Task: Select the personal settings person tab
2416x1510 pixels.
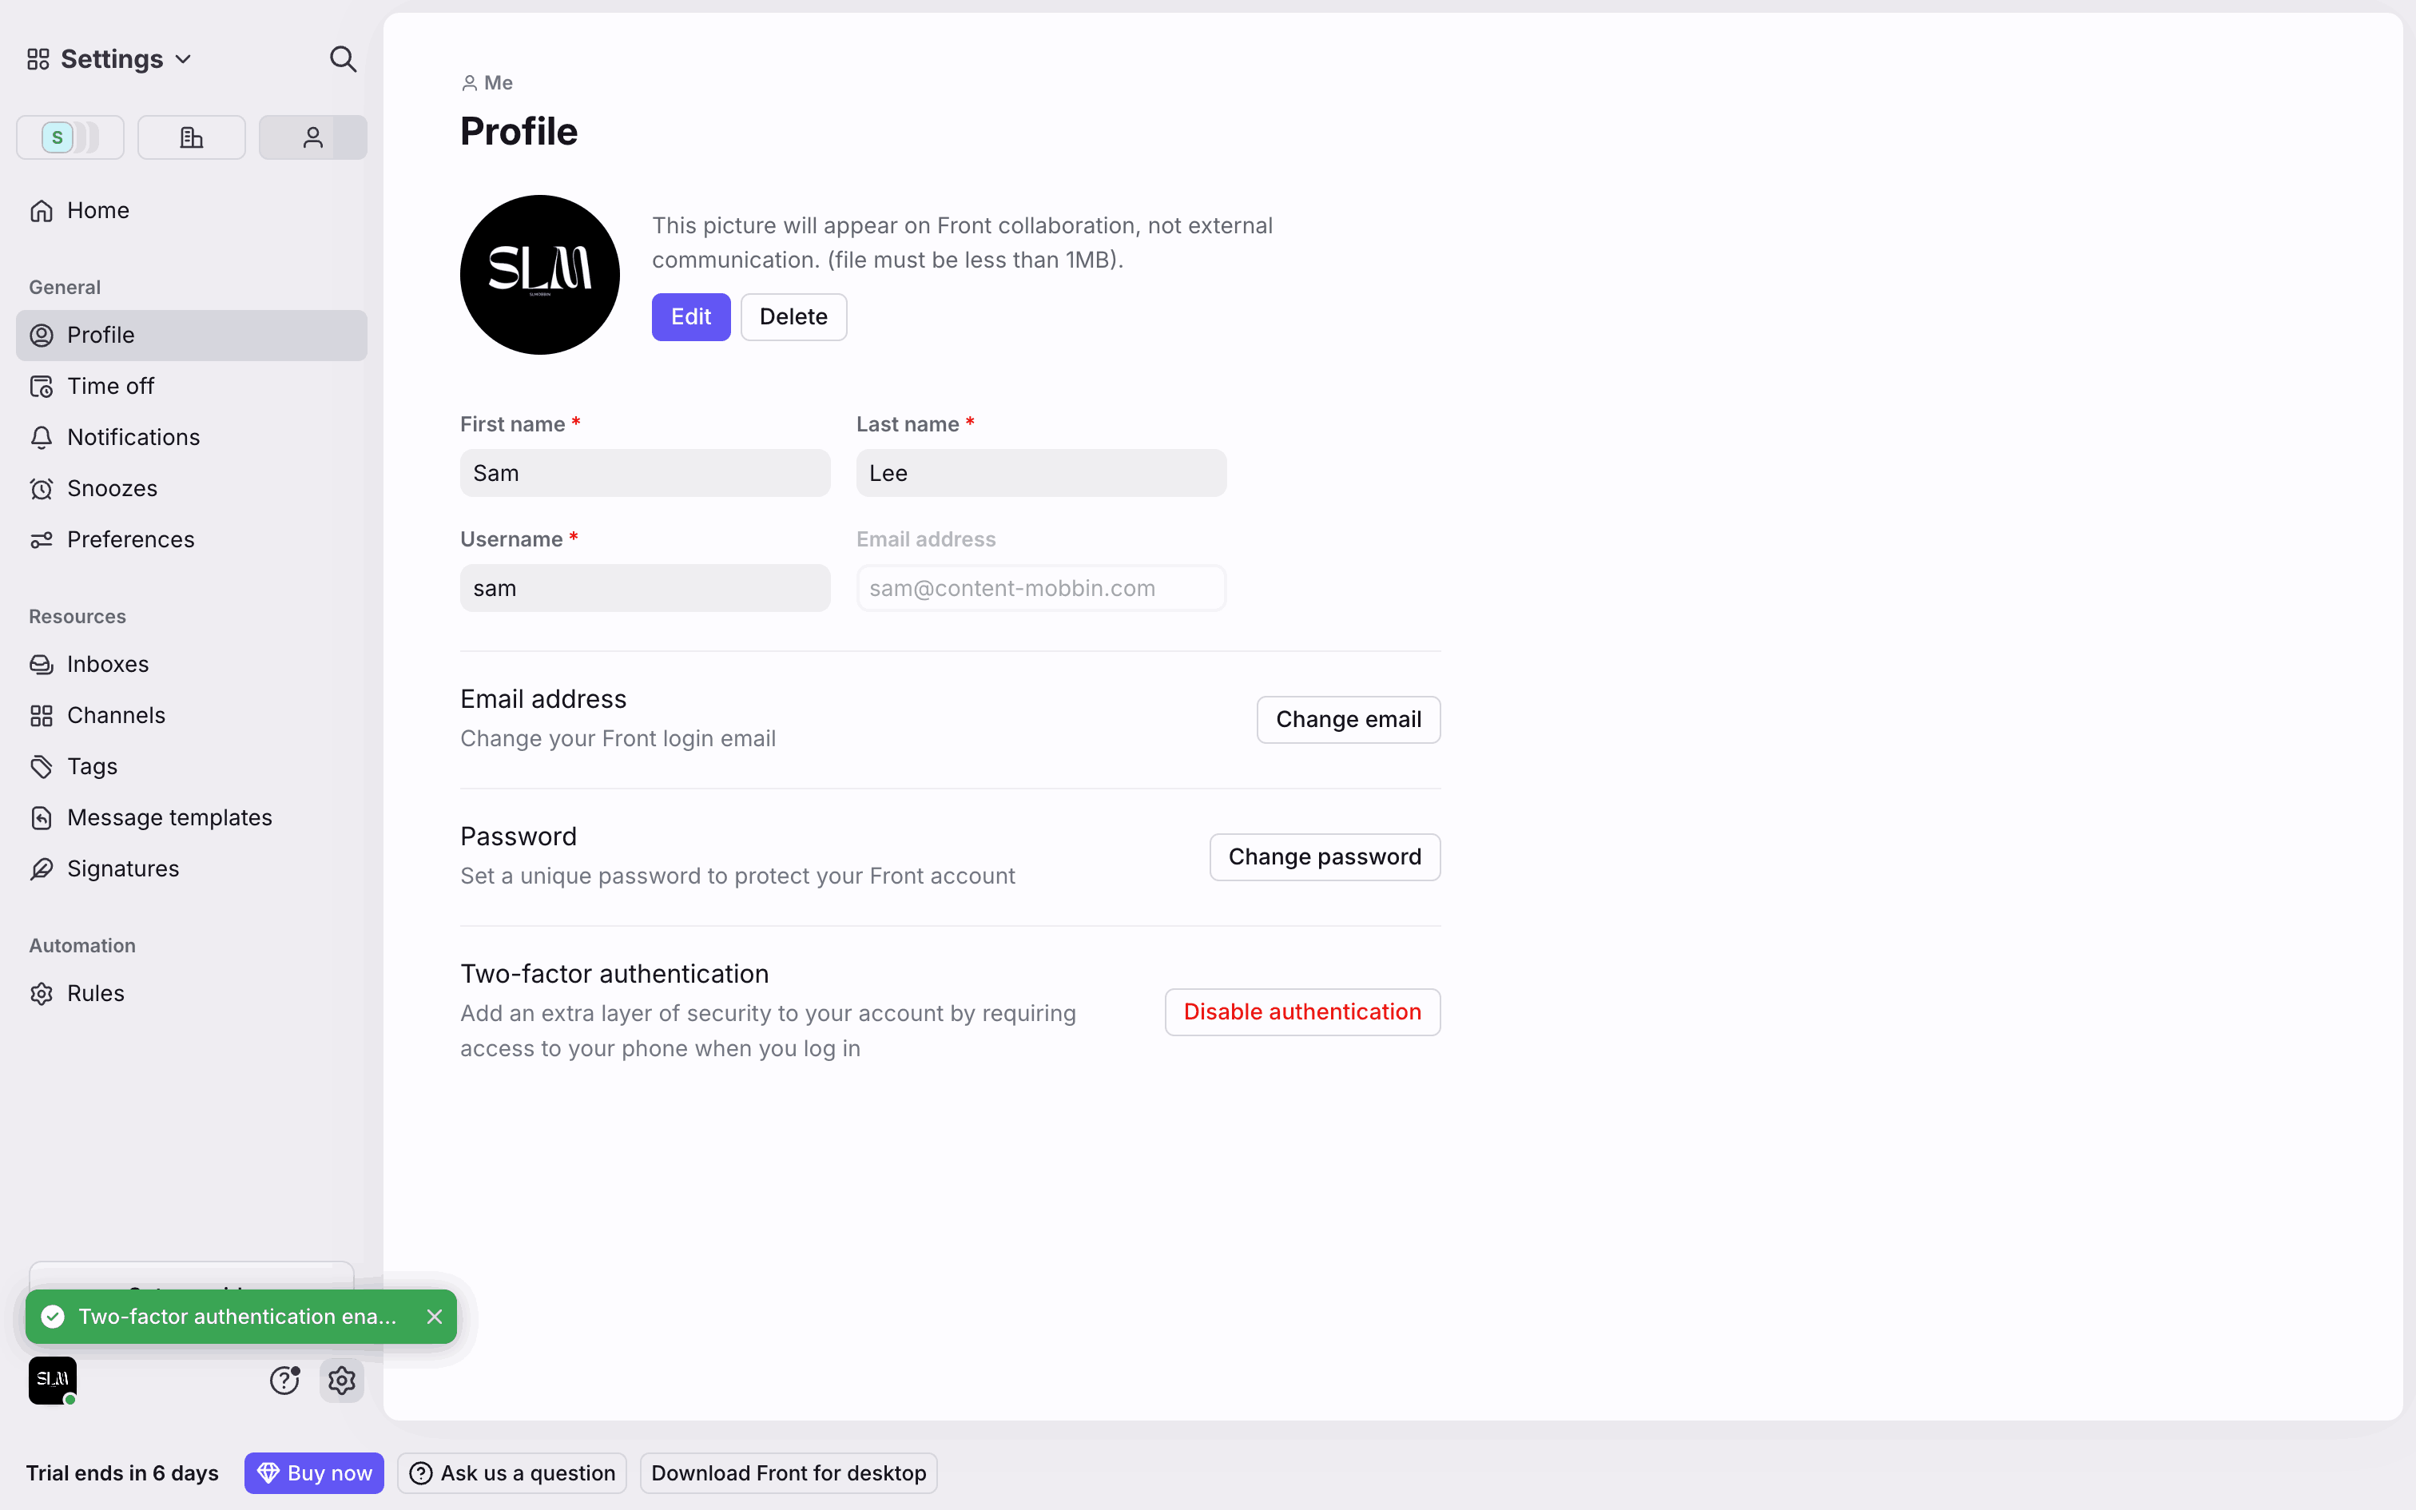Action: 312,137
